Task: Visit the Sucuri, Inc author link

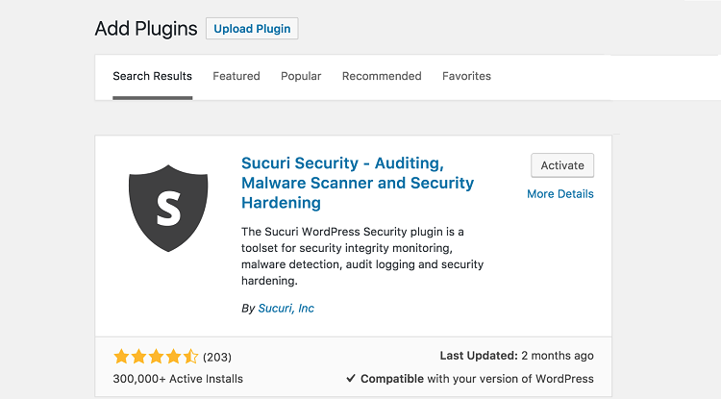Action: (x=286, y=308)
